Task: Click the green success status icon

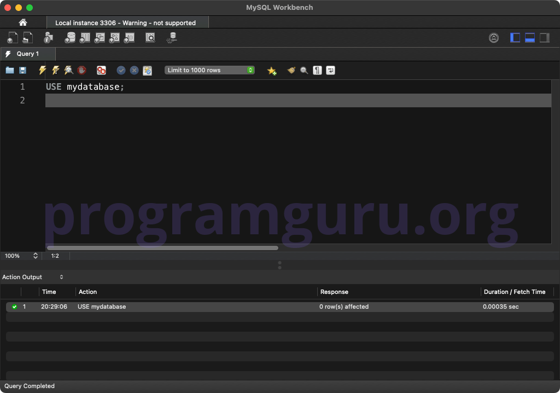Action: (14, 307)
